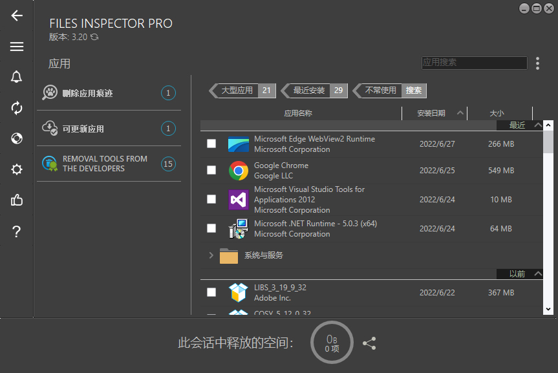Collapse the 以前 group
The width and height of the screenshot is (558, 373).
tap(537, 274)
